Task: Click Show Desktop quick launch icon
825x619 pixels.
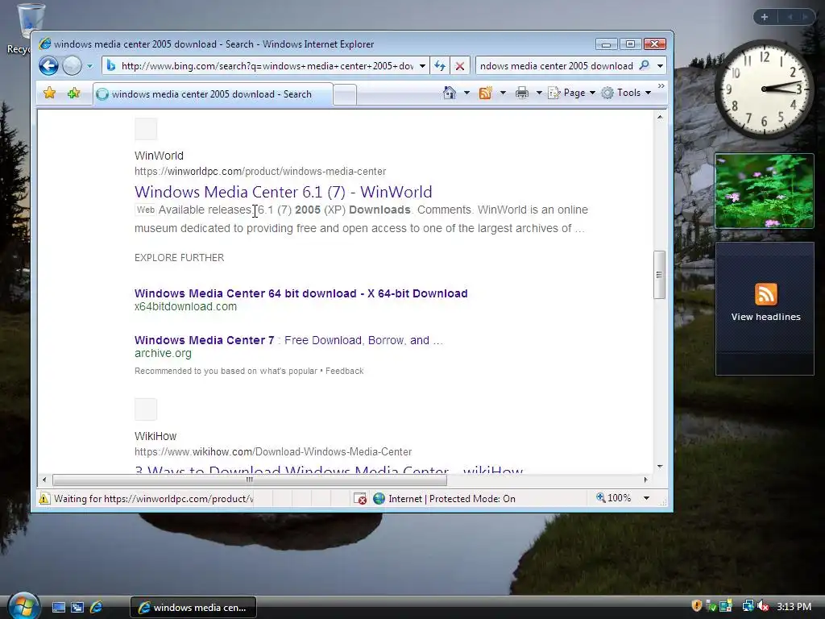Action: point(58,608)
